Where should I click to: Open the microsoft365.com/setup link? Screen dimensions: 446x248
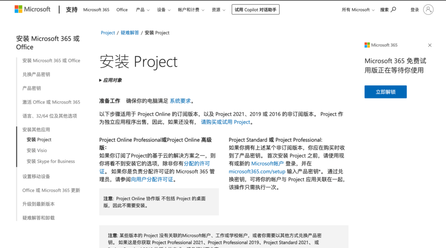pyautogui.click(x=257, y=171)
